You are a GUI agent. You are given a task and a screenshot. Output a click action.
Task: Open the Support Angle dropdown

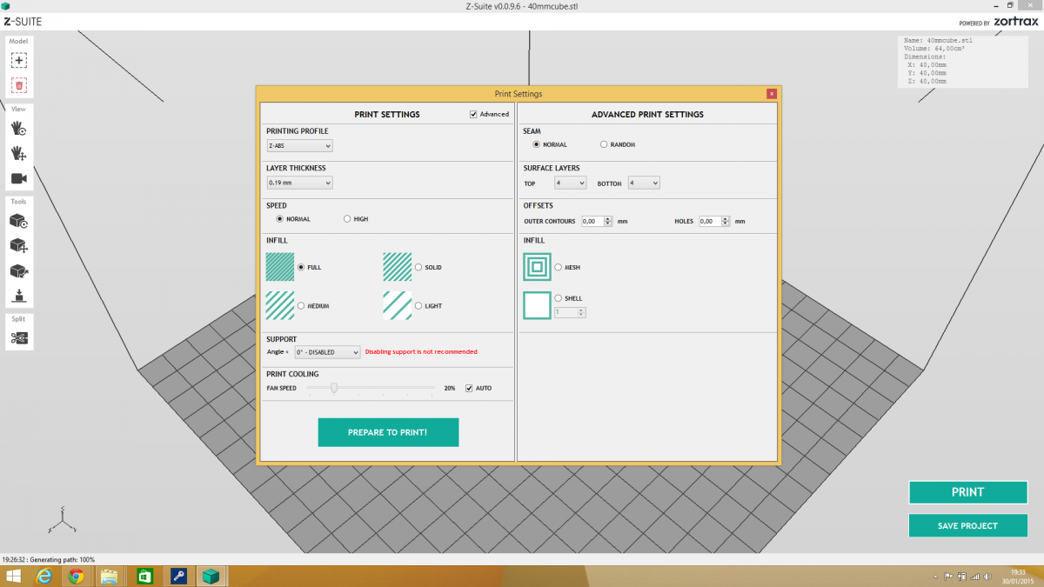[x=326, y=352]
